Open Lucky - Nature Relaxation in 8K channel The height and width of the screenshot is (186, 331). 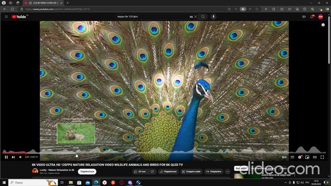coord(57,170)
